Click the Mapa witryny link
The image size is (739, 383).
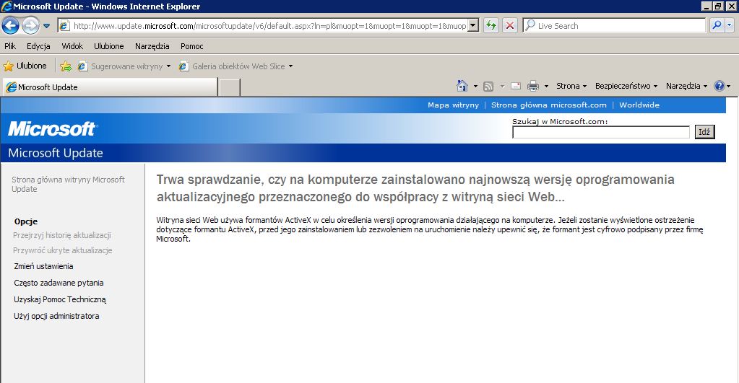click(453, 105)
